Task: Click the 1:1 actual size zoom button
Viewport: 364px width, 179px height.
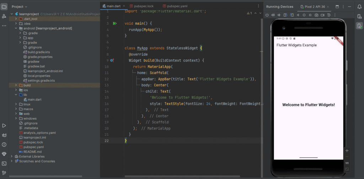Action: coord(347,163)
